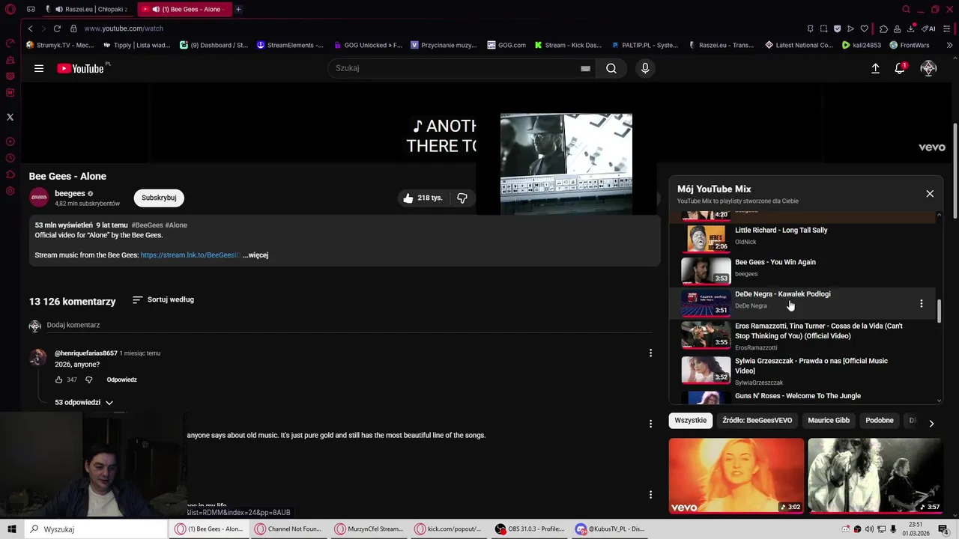The image size is (959, 539).
Task: Open the beegees channel avatar
Action: click(39, 198)
